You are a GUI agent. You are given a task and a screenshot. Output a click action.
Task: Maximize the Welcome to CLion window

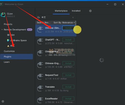pyautogui.click(x=115, y=4)
